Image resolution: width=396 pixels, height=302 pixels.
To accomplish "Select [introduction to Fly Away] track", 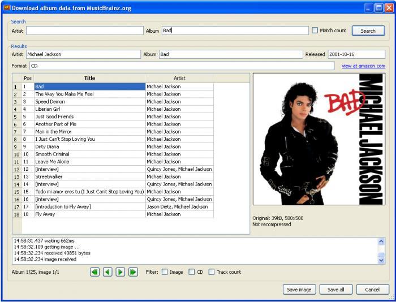I will pyautogui.click(x=89, y=207).
